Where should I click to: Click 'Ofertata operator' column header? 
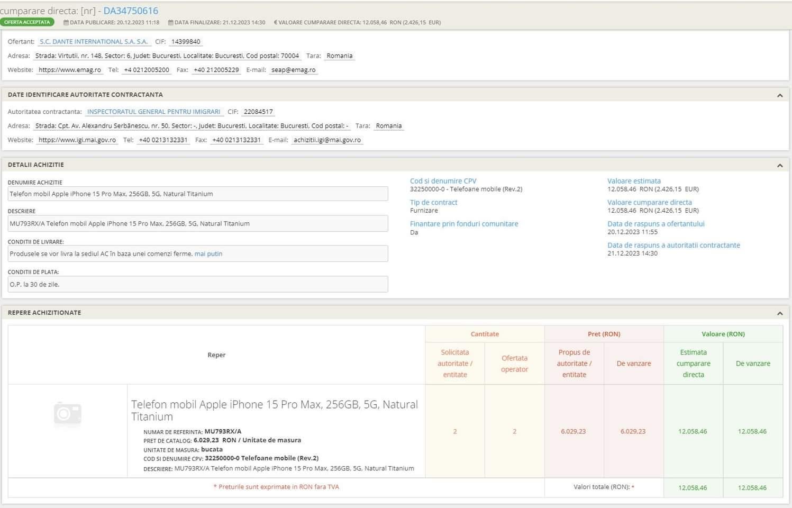pos(515,364)
